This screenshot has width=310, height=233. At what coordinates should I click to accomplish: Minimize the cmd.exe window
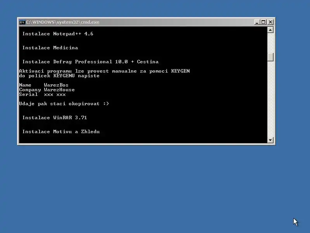tap(257, 22)
